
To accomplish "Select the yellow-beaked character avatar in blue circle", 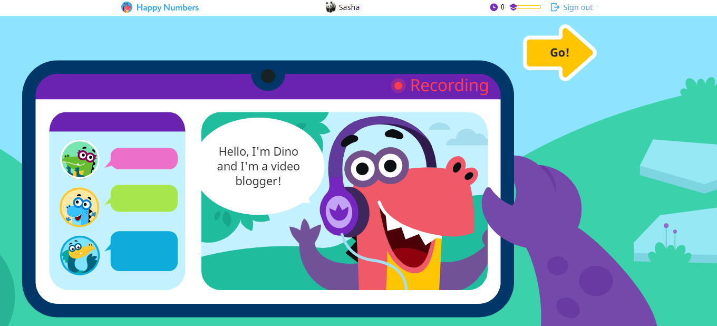I will click(80, 255).
